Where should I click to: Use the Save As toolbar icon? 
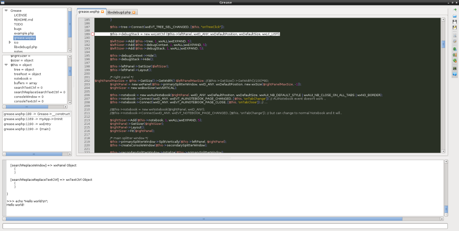click(455, 27)
